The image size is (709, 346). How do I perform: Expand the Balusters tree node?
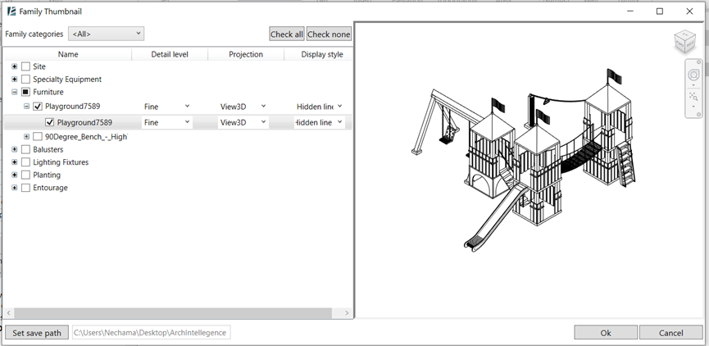pos(15,149)
